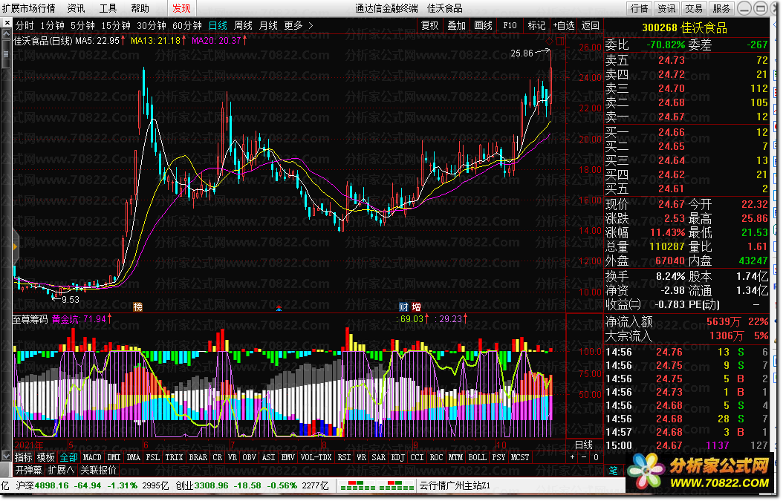The width and height of the screenshot is (783, 501).
Task: Click the 返回 back button
Action: (x=591, y=25)
